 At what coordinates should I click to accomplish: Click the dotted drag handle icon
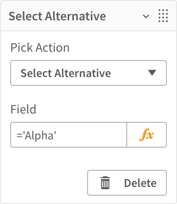tap(163, 16)
